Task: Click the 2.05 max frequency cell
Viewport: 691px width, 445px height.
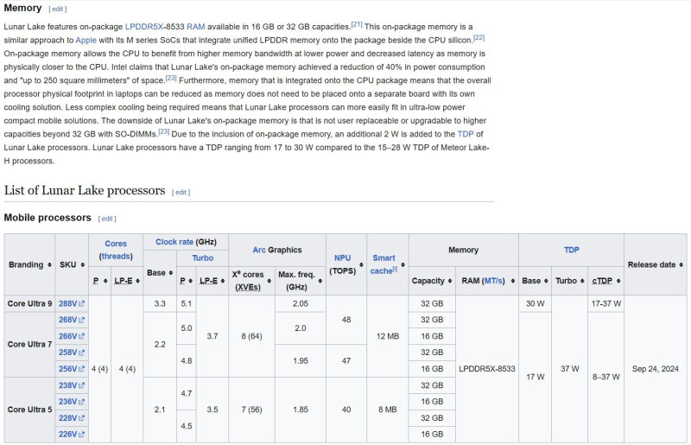Action: [300, 304]
